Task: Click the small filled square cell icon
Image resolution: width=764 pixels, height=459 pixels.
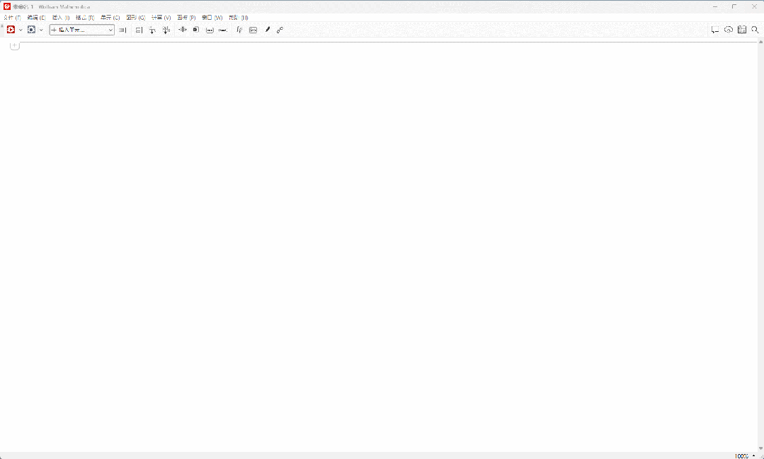Action: click(x=196, y=30)
